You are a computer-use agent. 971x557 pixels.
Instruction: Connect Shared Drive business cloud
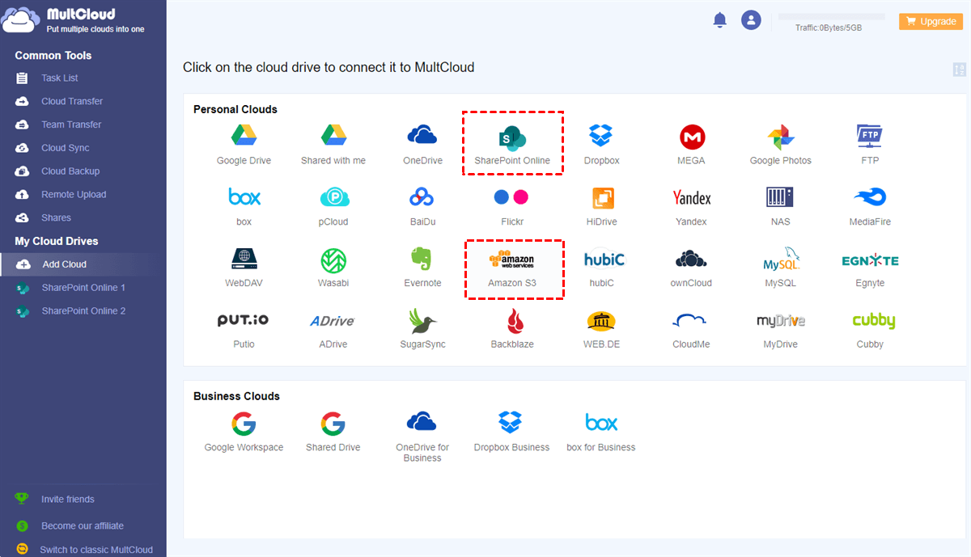pyautogui.click(x=333, y=432)
